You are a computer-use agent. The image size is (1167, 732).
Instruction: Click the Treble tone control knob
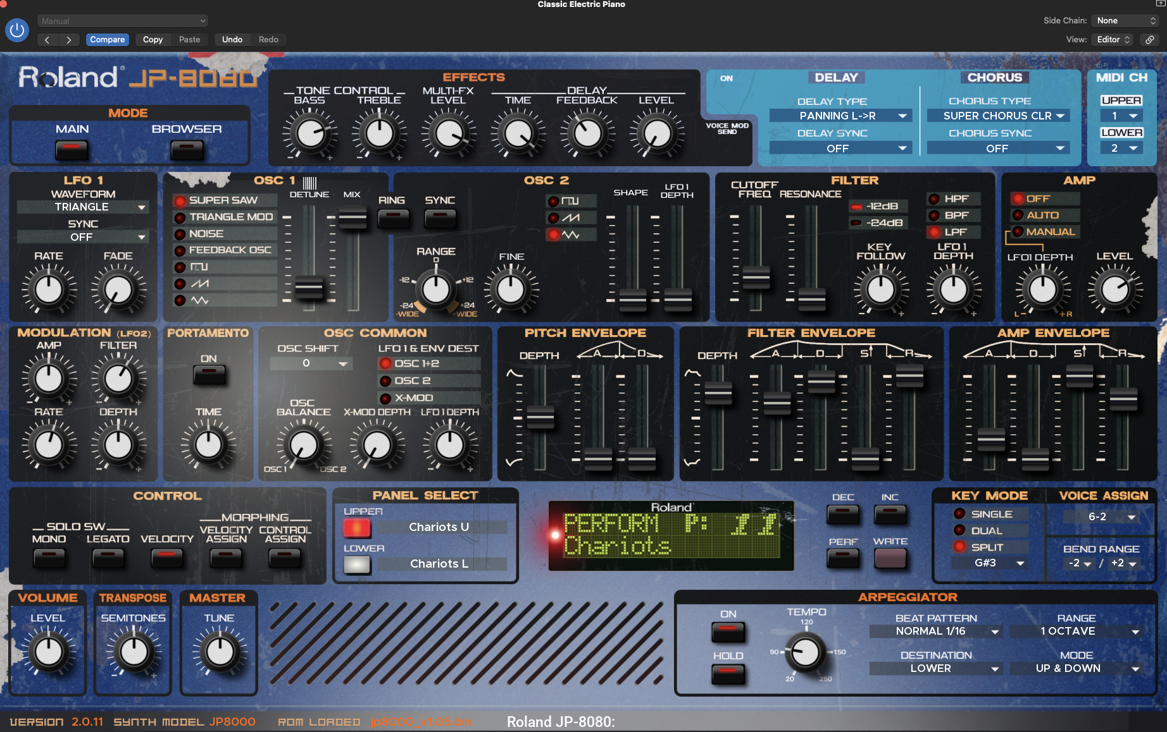click(x=380, y=133)
